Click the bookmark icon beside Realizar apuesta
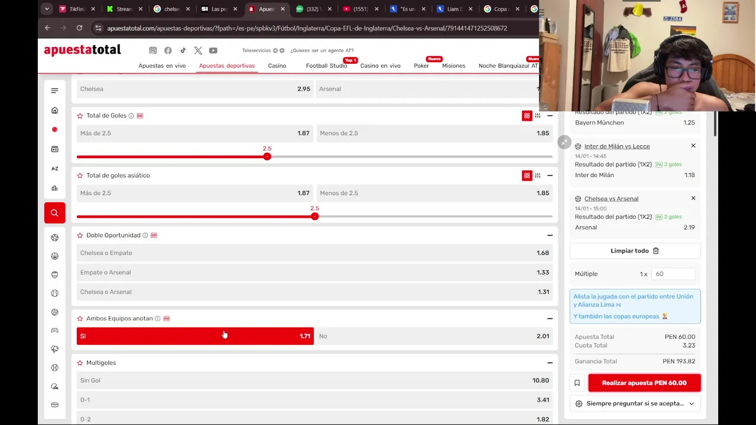This screenshot has height=425, width=756. pyautogui.click(x=577, y=383)
